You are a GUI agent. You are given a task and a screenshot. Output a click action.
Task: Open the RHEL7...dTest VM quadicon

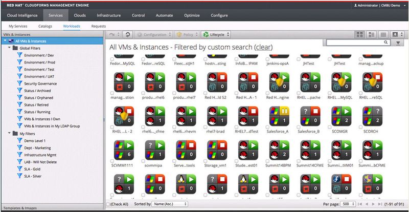248,116
